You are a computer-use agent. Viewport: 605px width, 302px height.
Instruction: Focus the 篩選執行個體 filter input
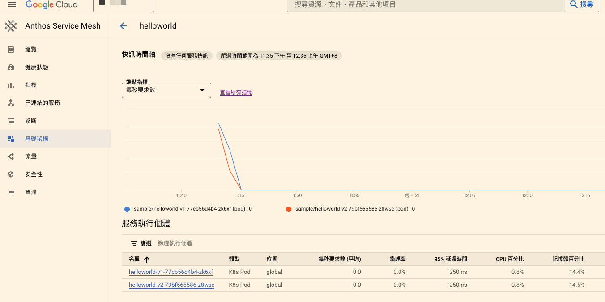(175, 244)
